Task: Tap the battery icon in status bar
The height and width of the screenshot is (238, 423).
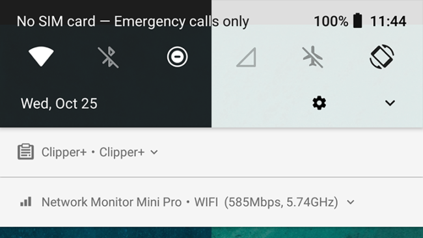Action: [358, 21]
